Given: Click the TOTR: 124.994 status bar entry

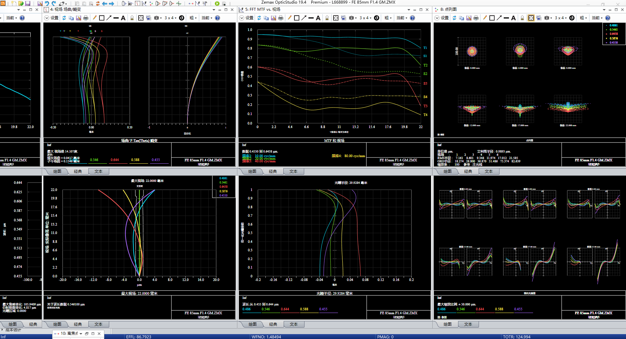Looking at the screenshot, I should coord(516,337).
